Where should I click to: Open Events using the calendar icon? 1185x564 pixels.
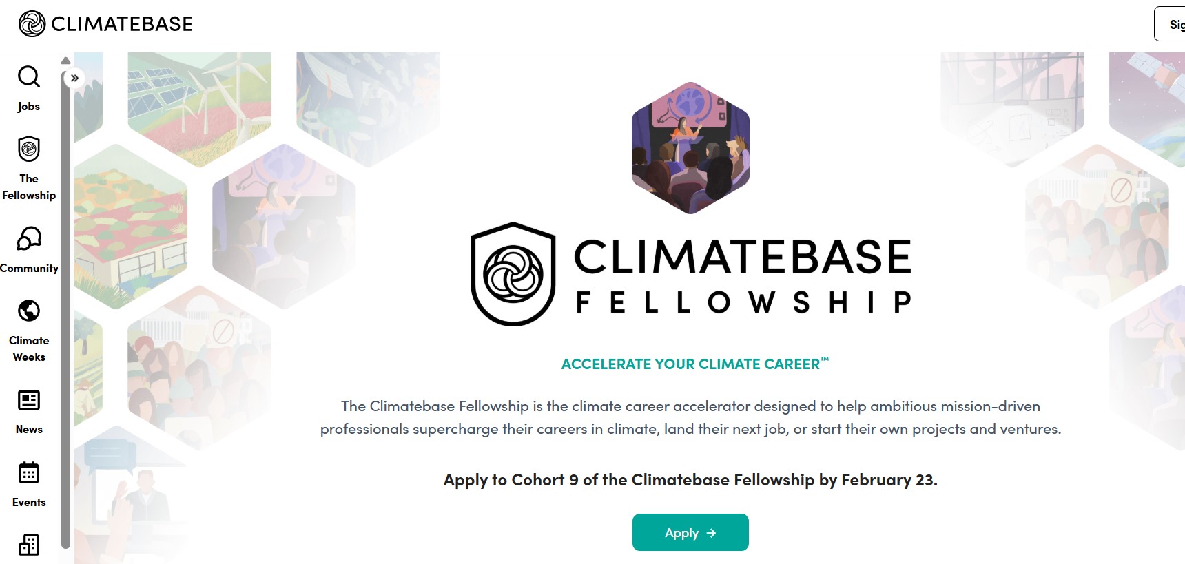28,472
